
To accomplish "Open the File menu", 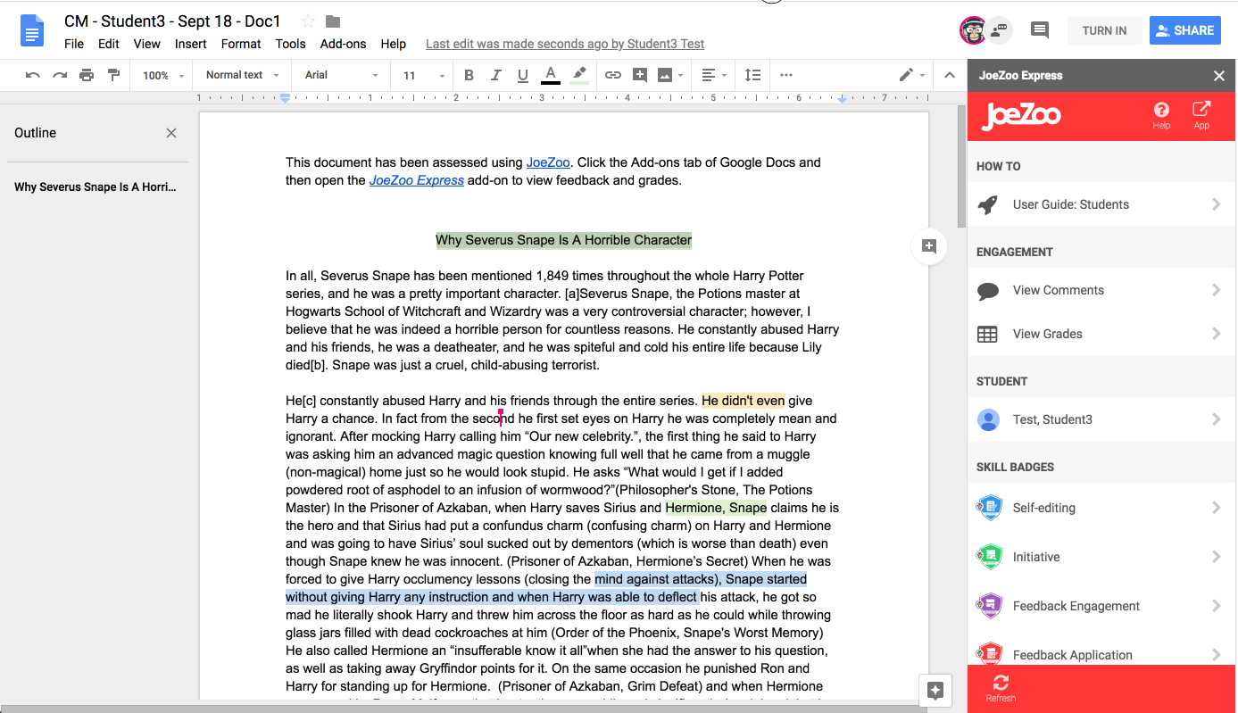I will pyautogui.click(x=74, y=44).
